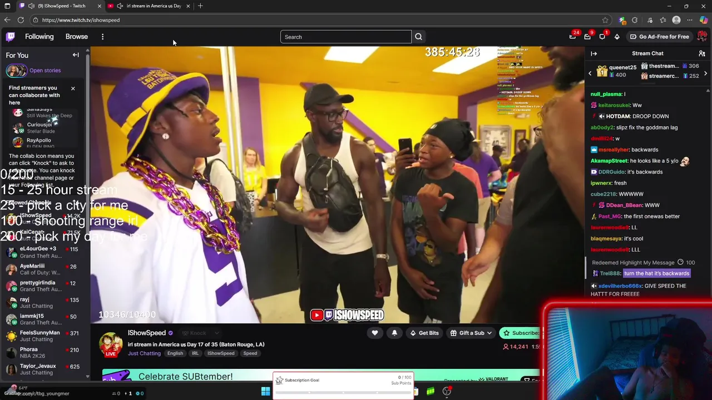Open the AyeMariiii channel in sidebar
Image resolution: width=712 pixels, height=400 pixels.
tap(44, 269)
